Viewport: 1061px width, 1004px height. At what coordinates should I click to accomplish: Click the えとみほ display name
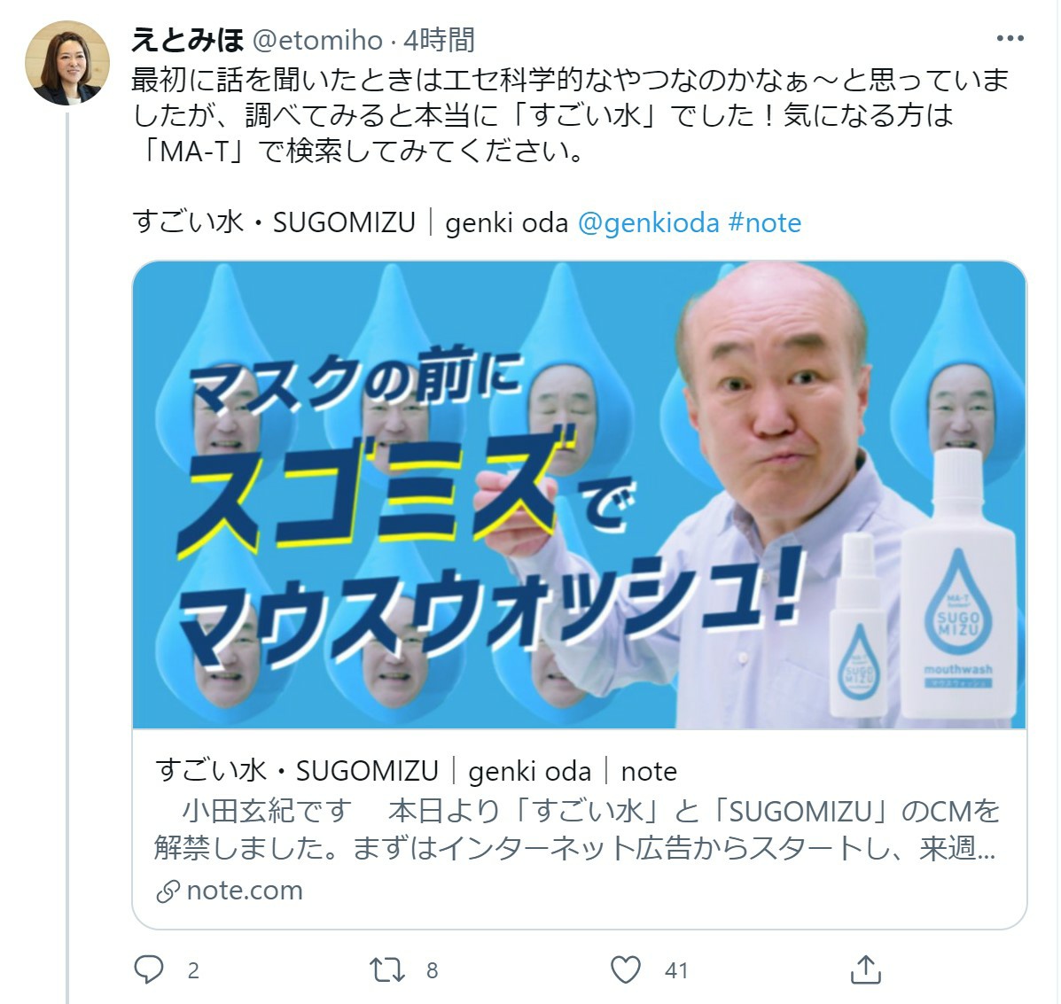[187, 40]
